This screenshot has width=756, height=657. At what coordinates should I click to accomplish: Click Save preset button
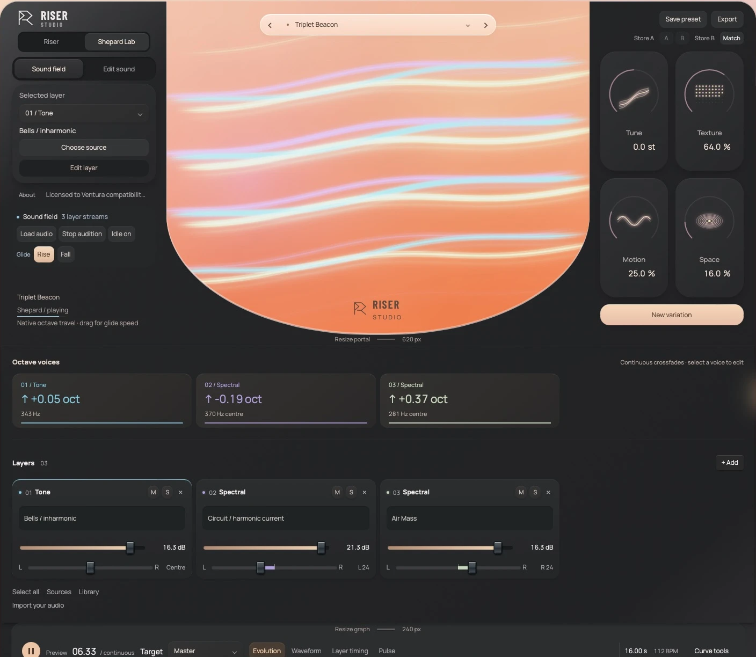(683, 19)
